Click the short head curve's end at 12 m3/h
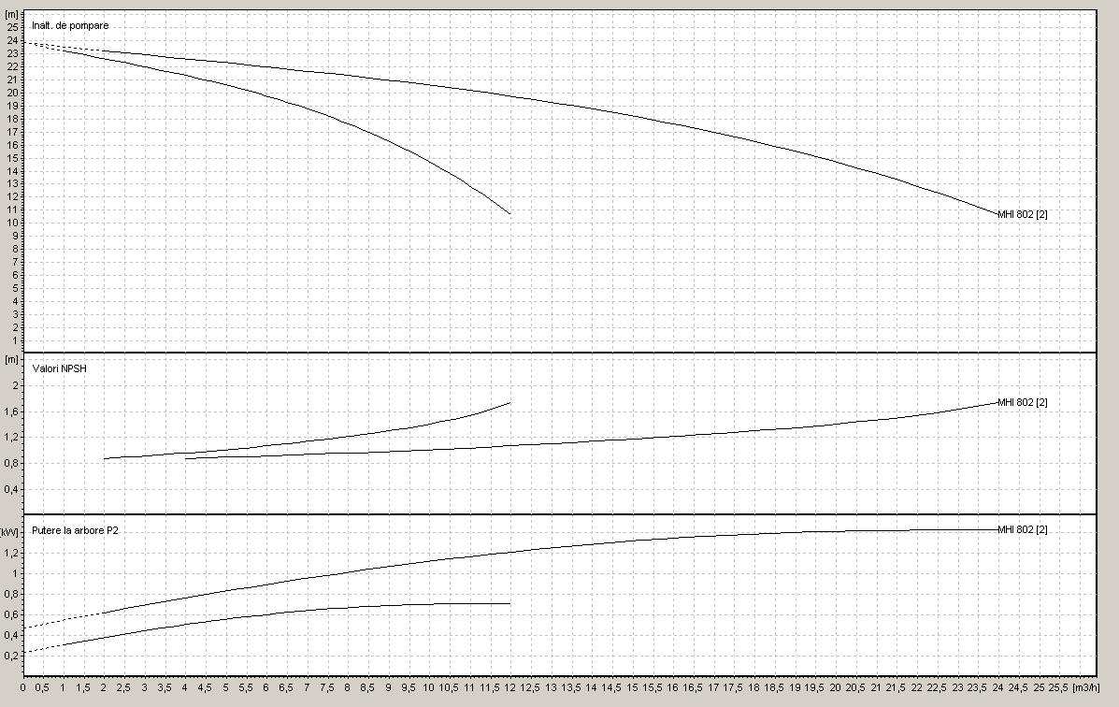 pos(509,213)
